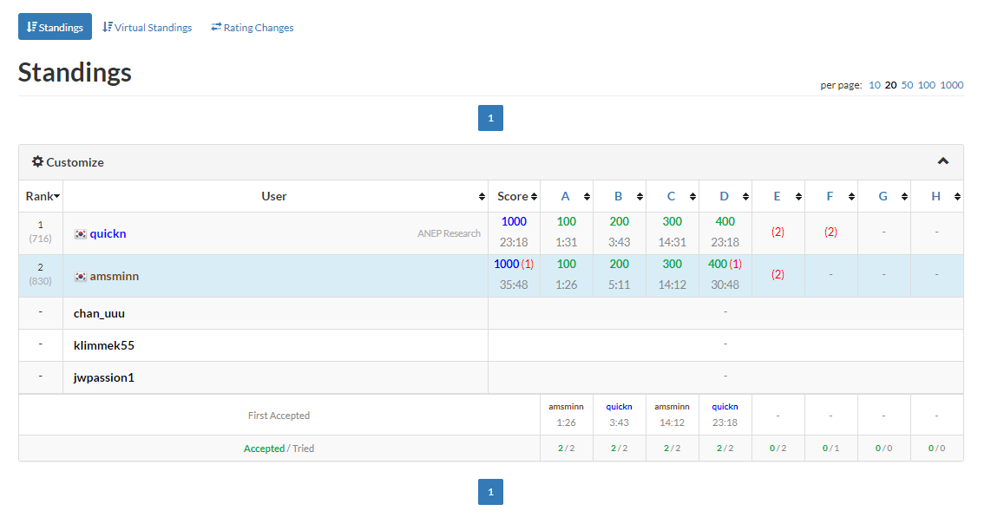Viewport: 991px width, 524px height.
Task: Click Accepted/Tried 0/1 for problem F
Action: coord(830,449)
